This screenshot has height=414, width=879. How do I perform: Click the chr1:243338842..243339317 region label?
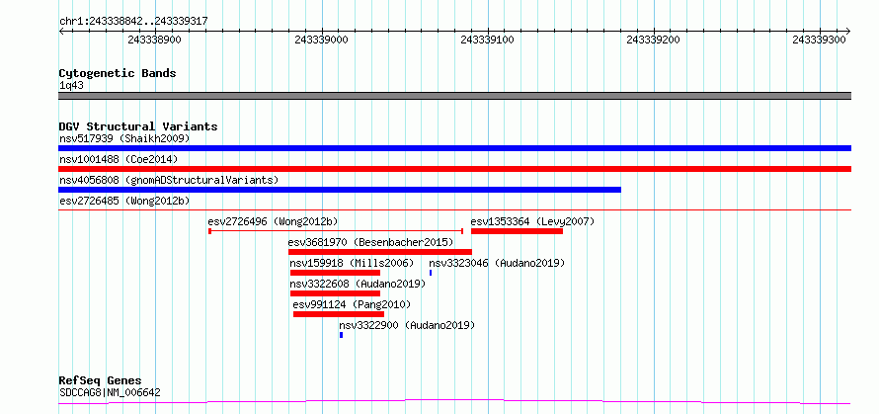[x=133, y=21]
